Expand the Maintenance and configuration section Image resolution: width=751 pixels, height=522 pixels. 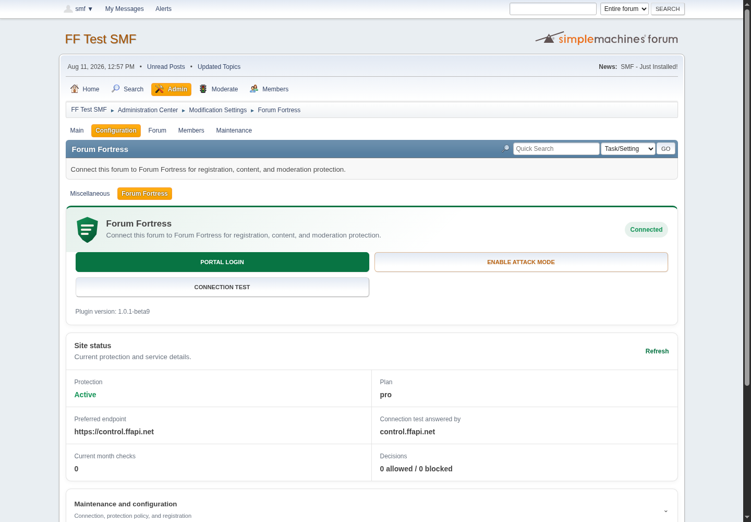click(665, 511)
